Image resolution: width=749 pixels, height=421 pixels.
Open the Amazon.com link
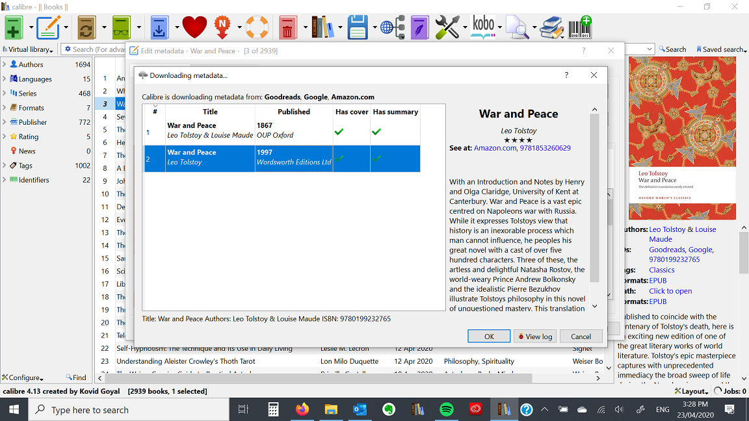click(x=495, y=148)
